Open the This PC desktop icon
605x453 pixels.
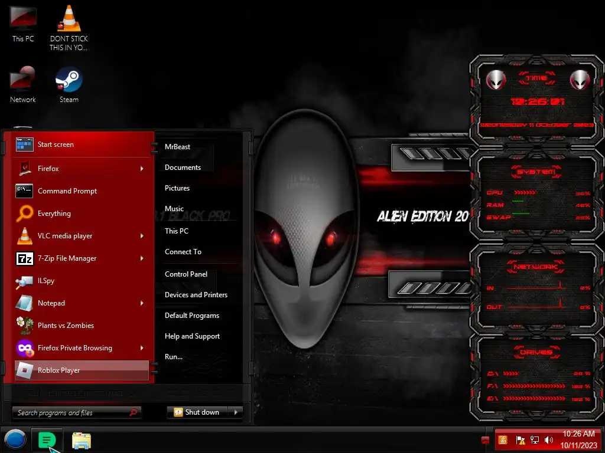23,23
